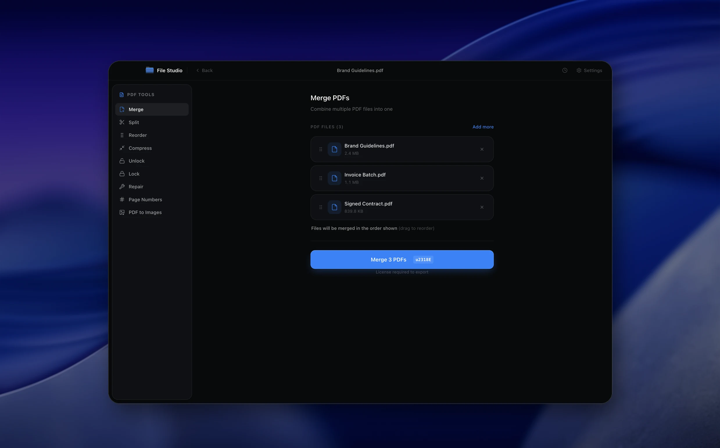Remove Invoice Batch.pdf from the list

point(481,178)
